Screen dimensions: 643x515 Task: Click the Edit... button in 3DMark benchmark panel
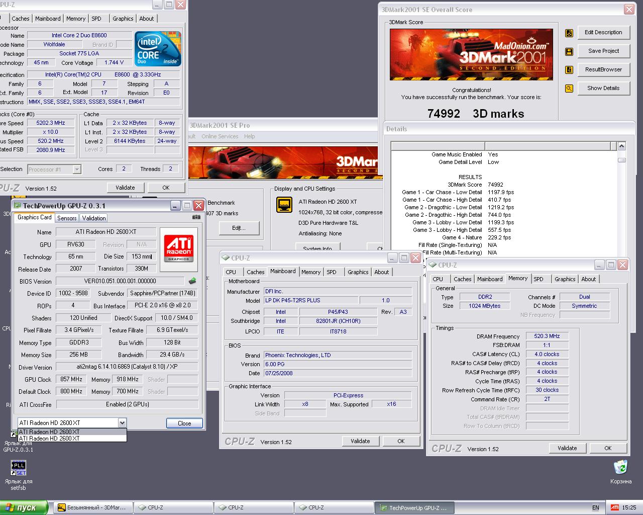point(239,228)
